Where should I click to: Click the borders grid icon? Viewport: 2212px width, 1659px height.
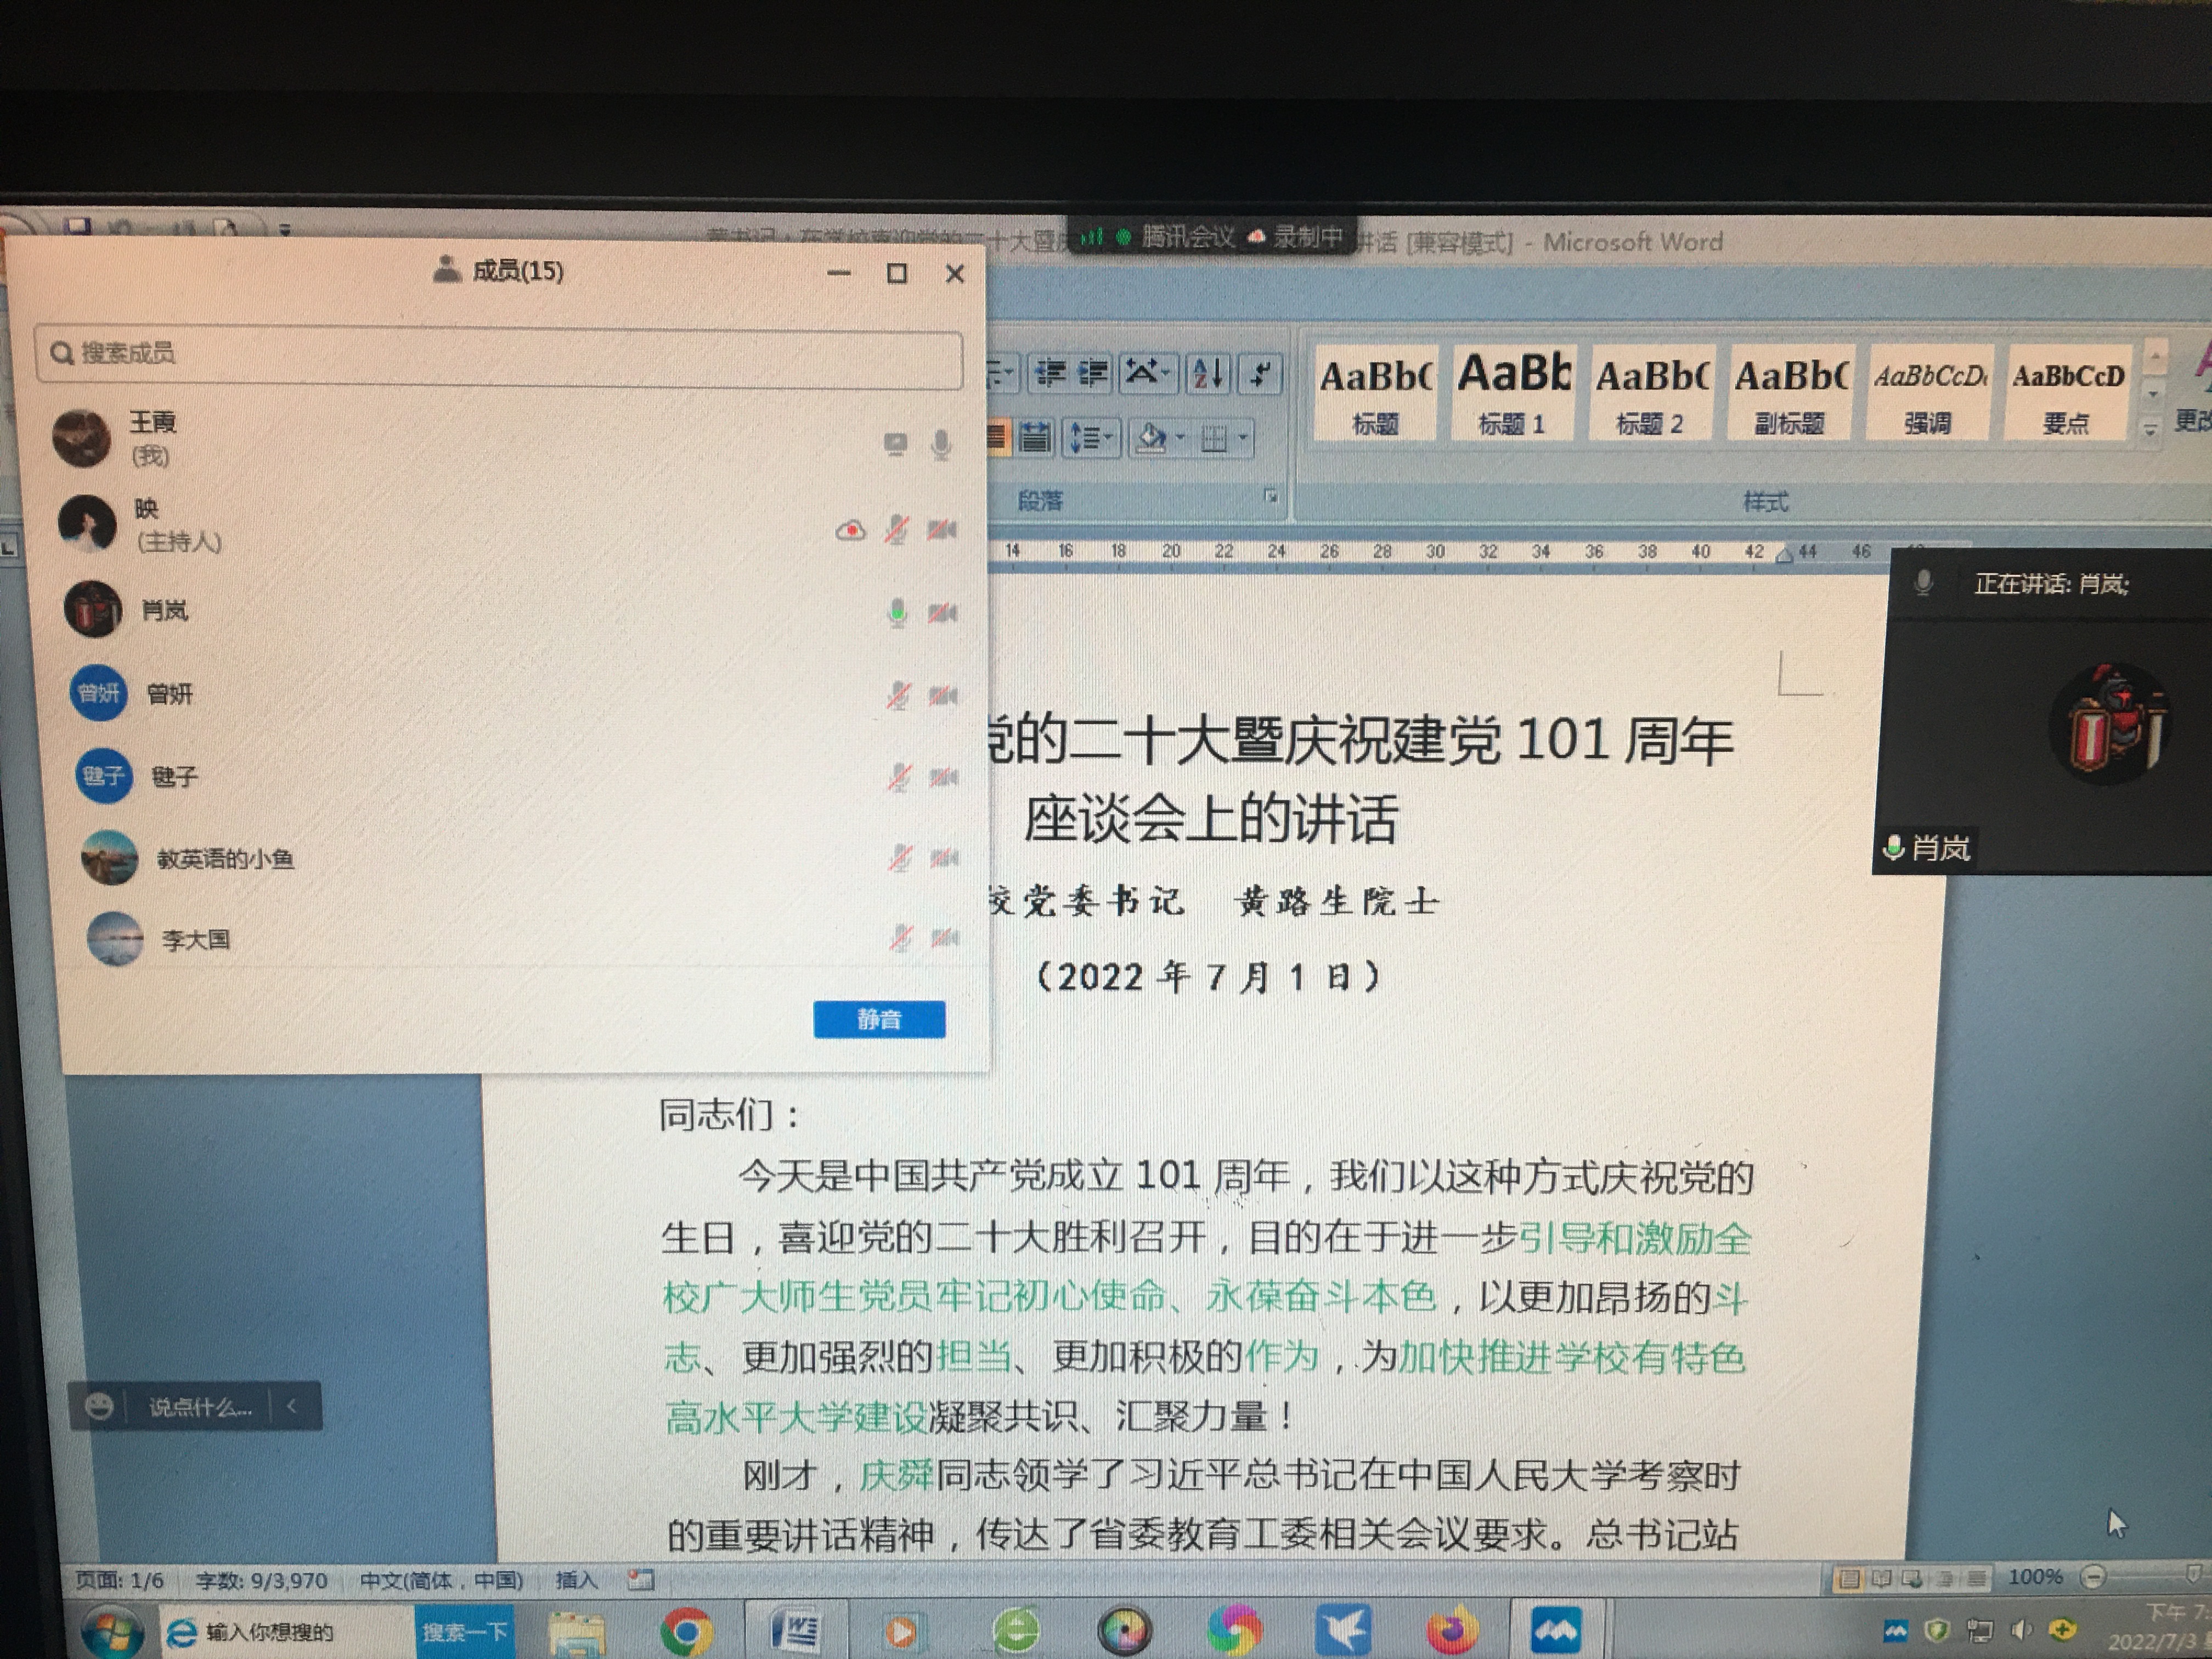tap(1214, 439)
